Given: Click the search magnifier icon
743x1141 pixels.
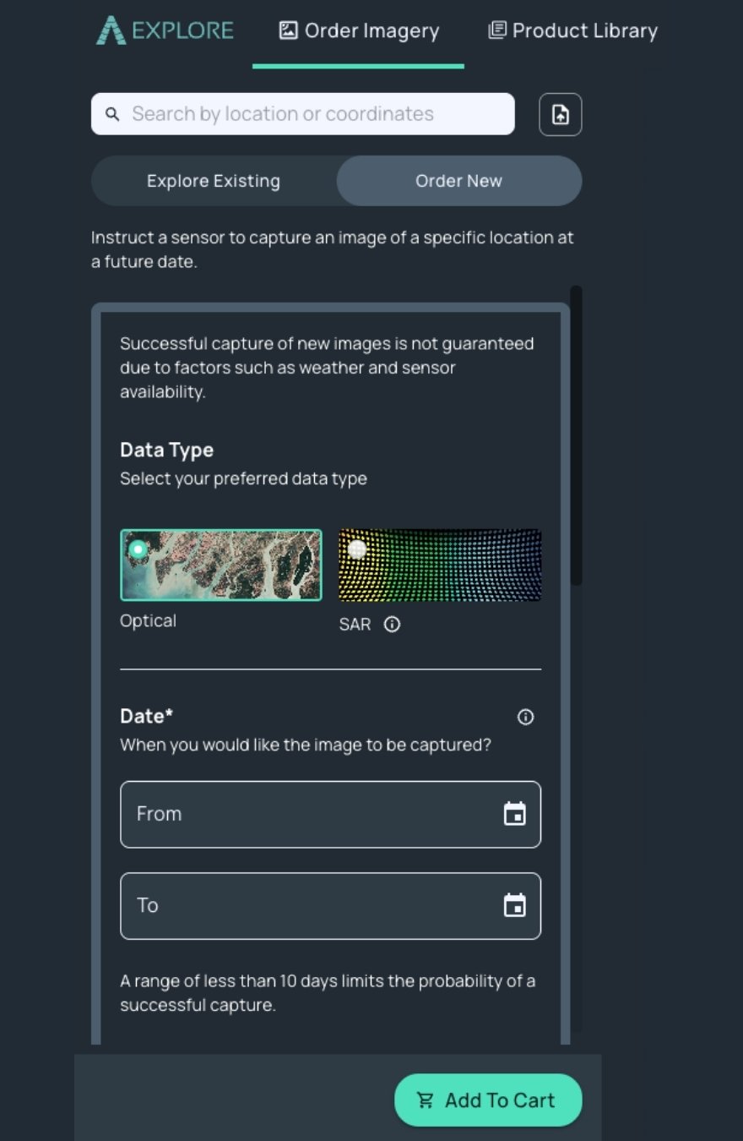Looking at the screenshot, I should tap(112, 114).
